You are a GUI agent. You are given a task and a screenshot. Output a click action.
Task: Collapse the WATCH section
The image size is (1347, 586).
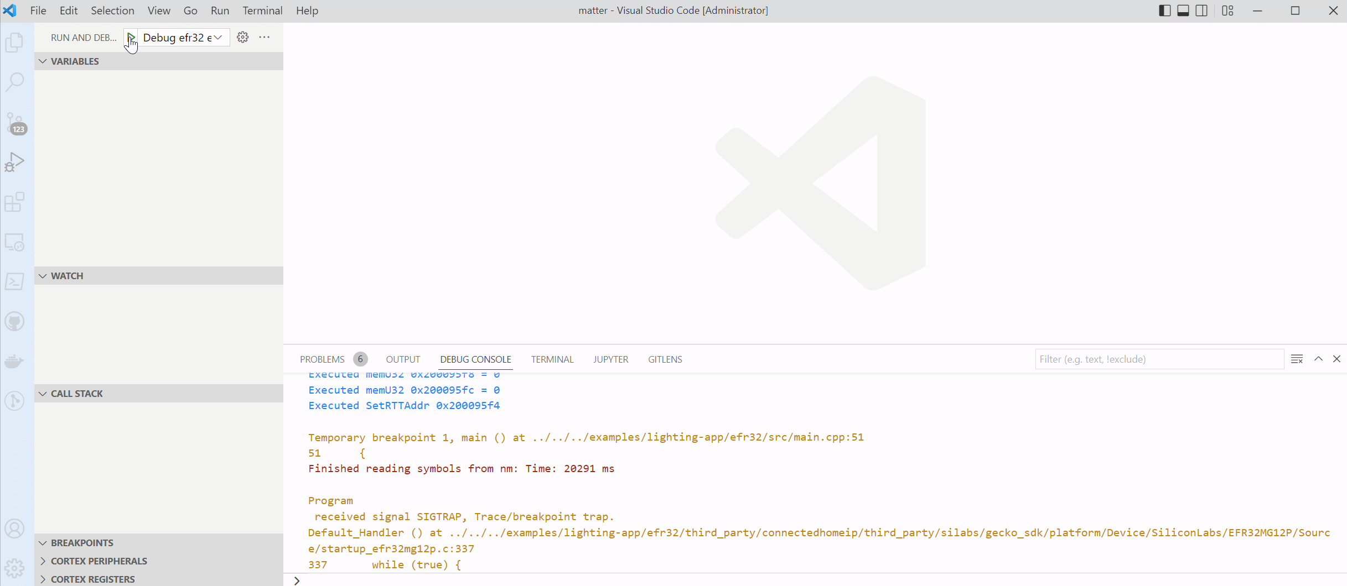tap(159, 276)
